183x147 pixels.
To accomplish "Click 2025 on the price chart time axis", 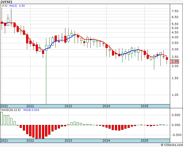I will tap(145, 106).
